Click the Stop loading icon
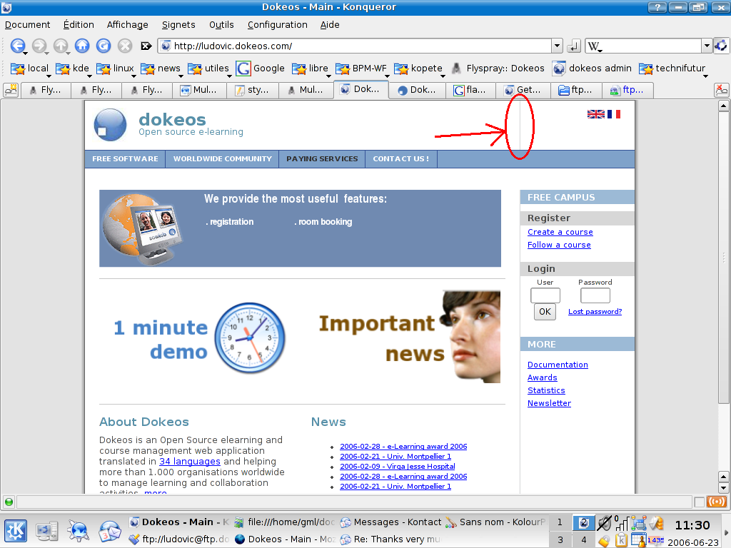731x548 pixels. tap(124, 46)
